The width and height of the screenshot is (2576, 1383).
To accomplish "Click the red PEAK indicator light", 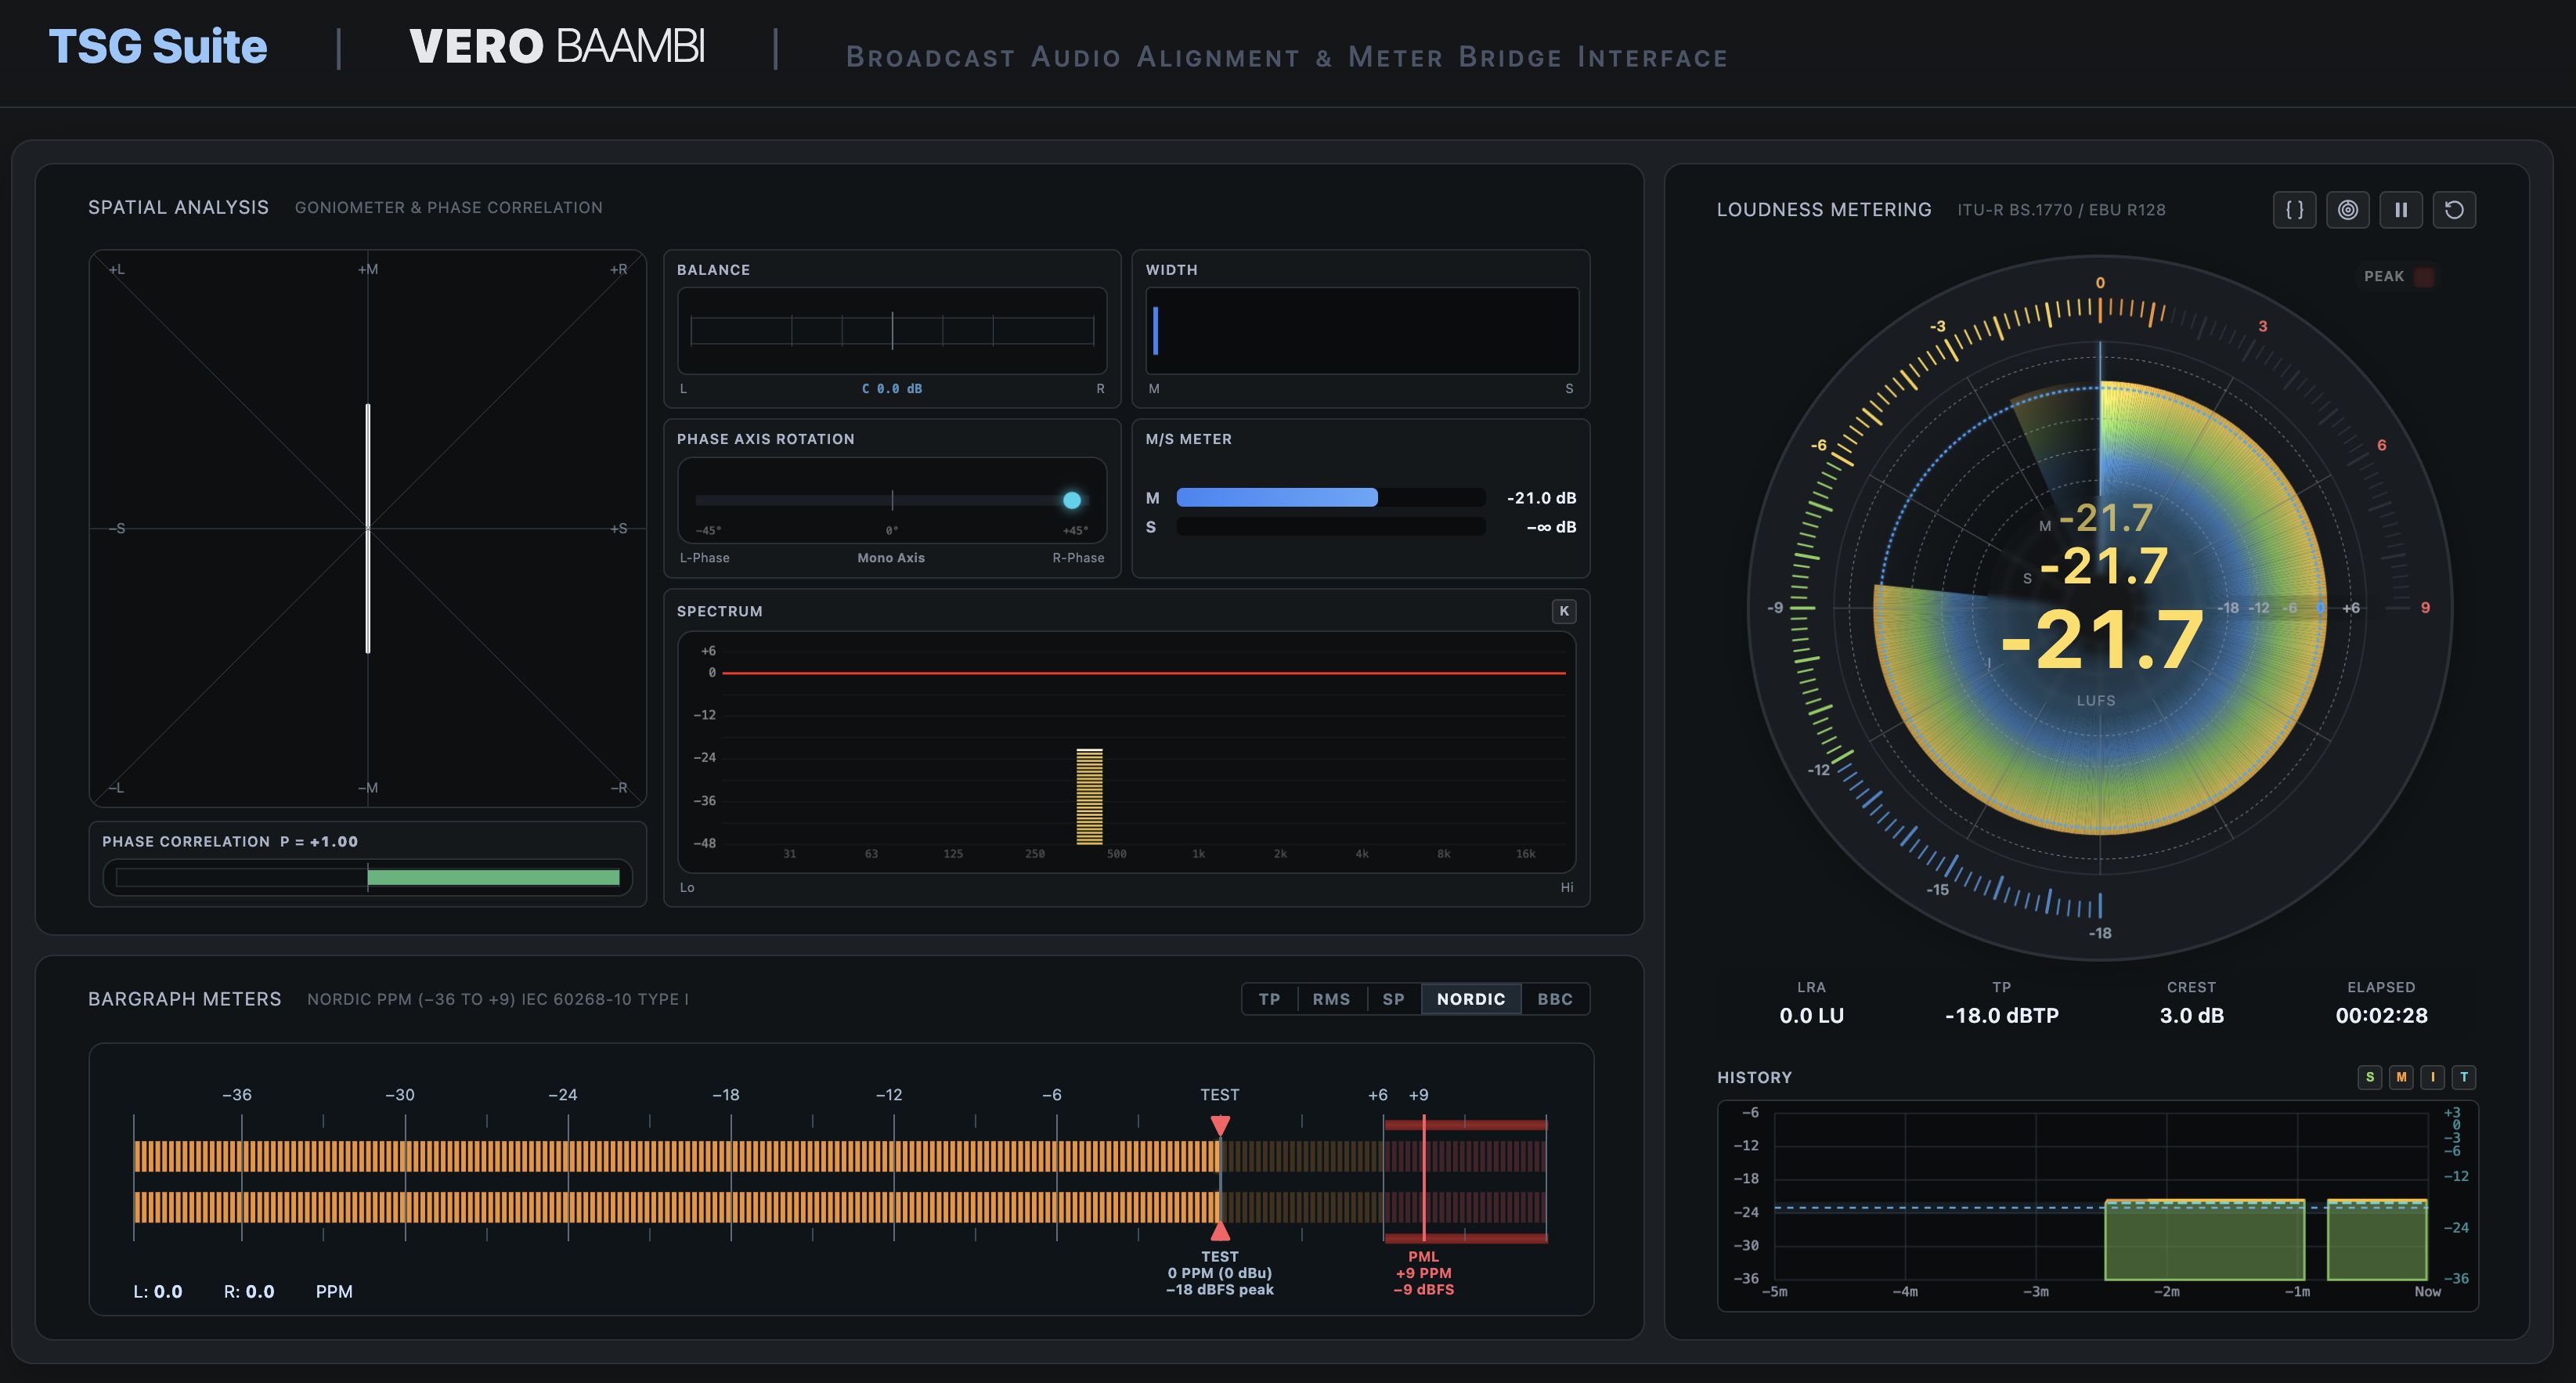I will 2424,277.
